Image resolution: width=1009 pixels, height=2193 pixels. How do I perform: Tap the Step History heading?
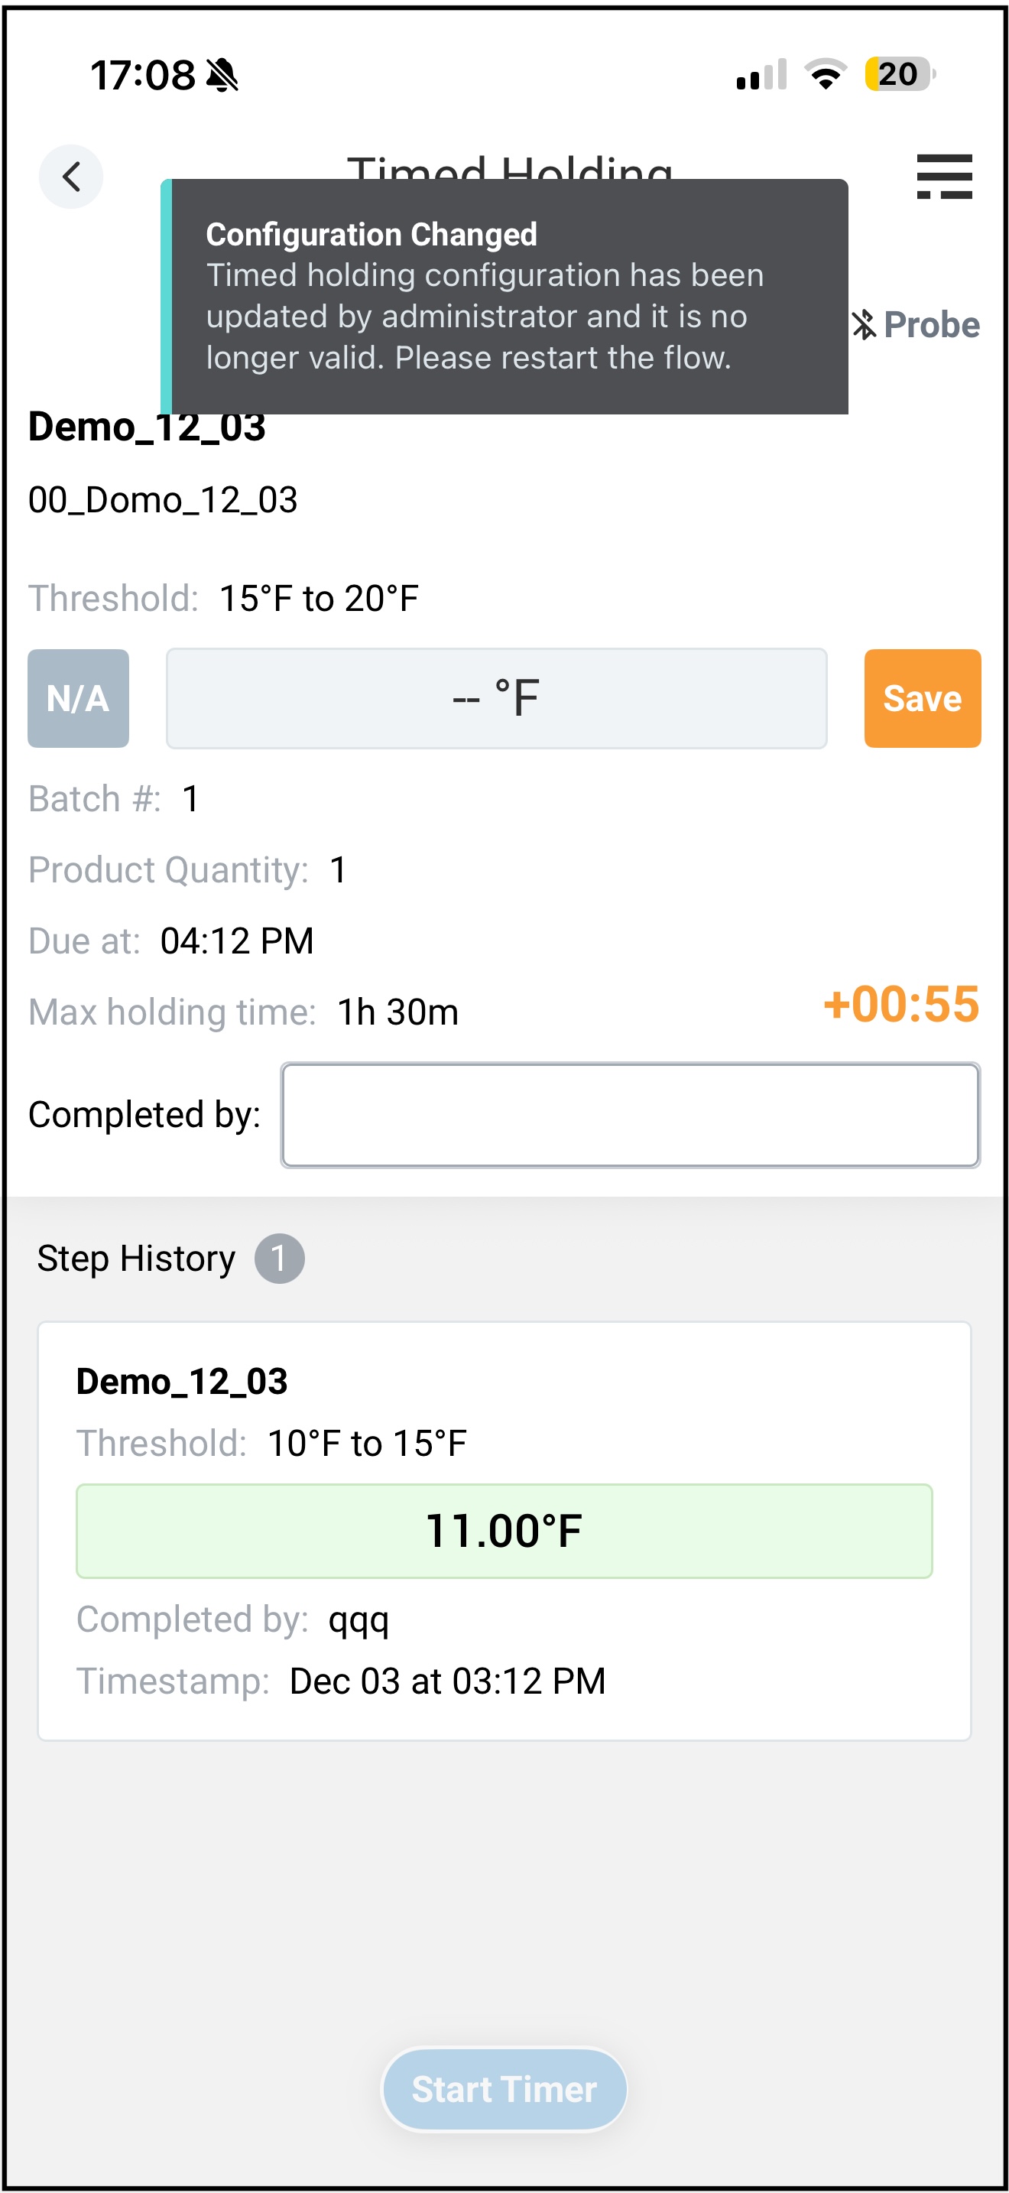pyautogui.click(x=136, y=1259)
